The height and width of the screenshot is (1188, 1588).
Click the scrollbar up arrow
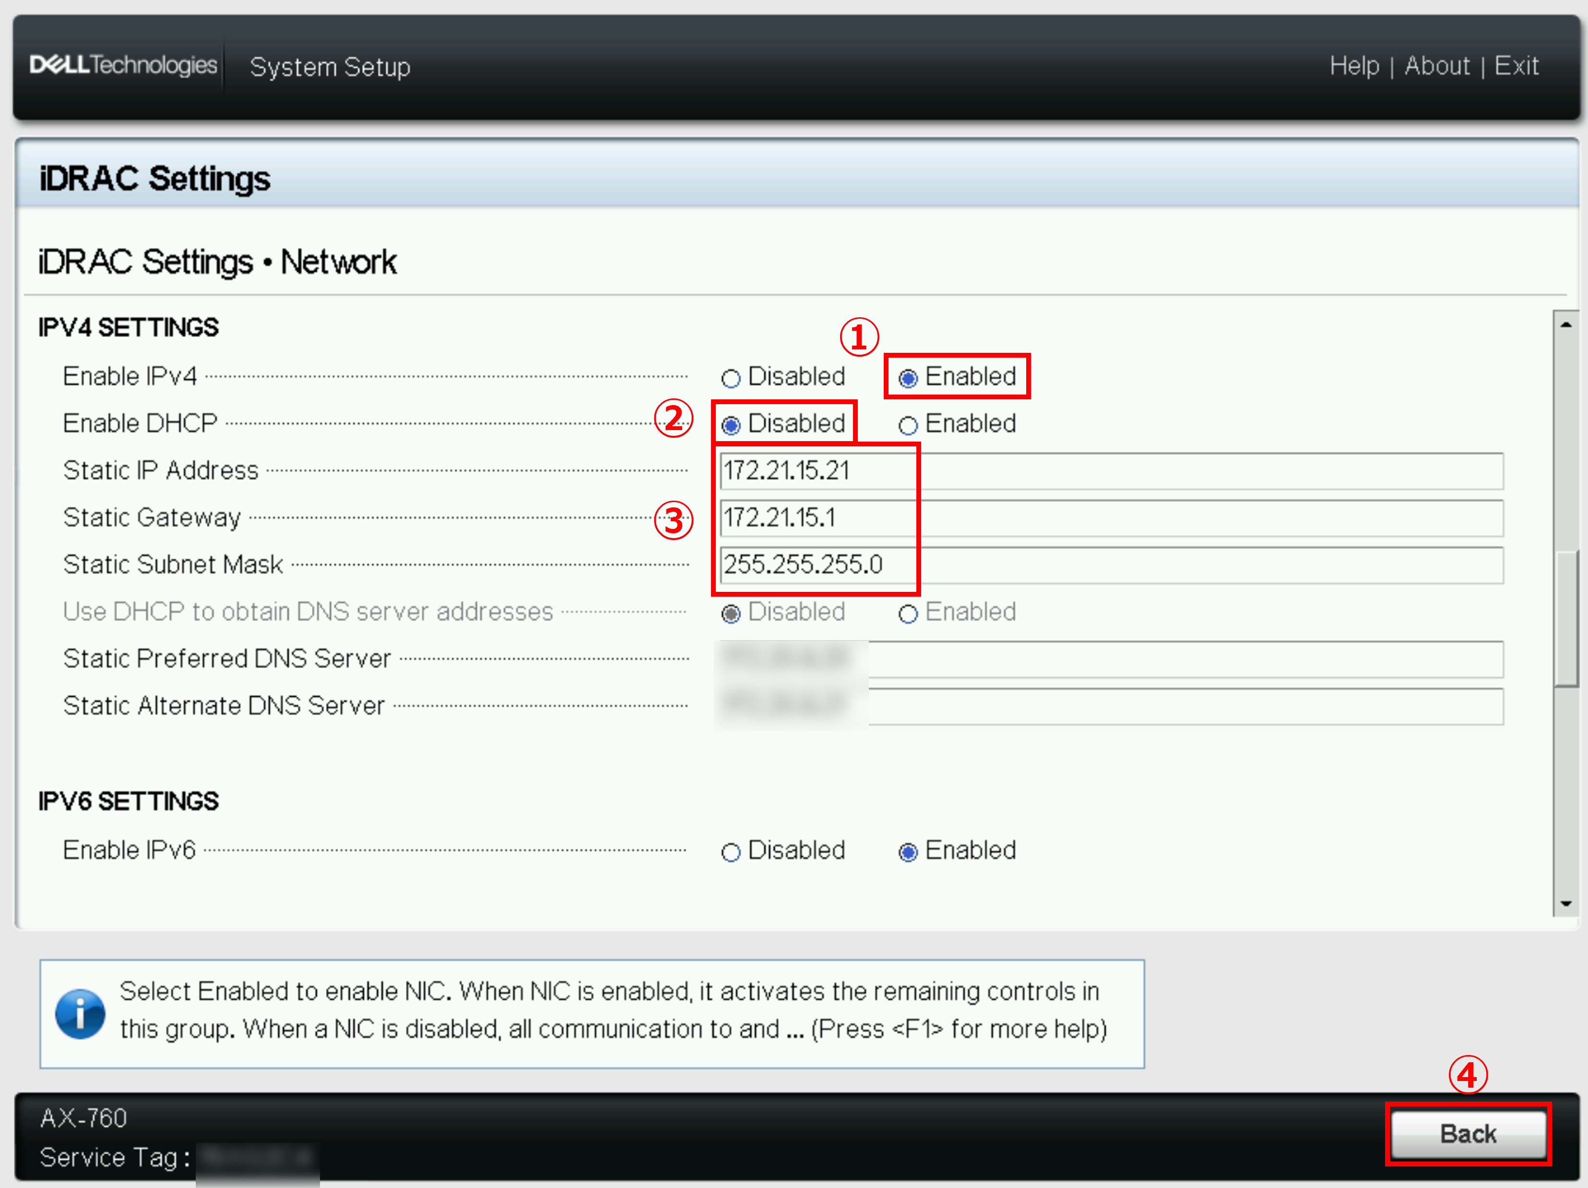pos(1566,324)
